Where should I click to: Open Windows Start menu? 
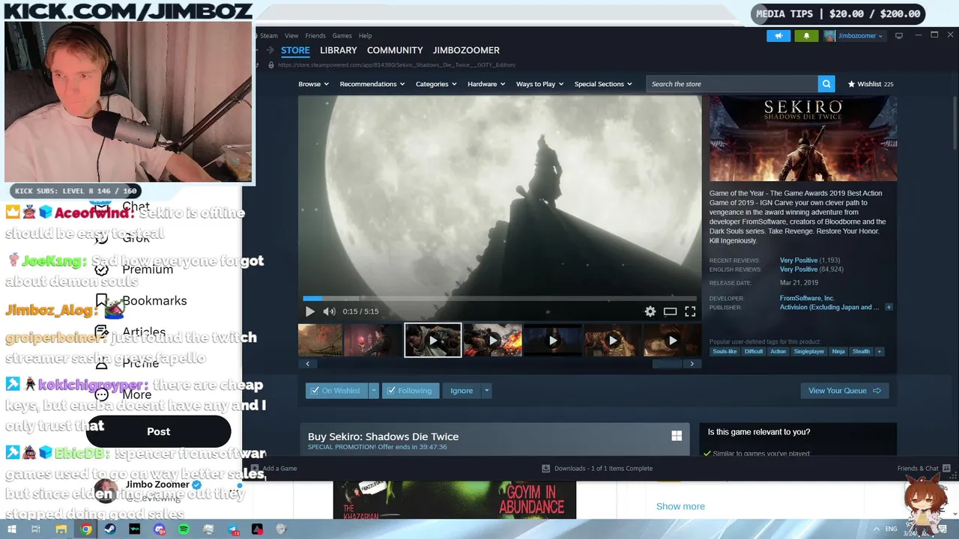pos(11,529)
